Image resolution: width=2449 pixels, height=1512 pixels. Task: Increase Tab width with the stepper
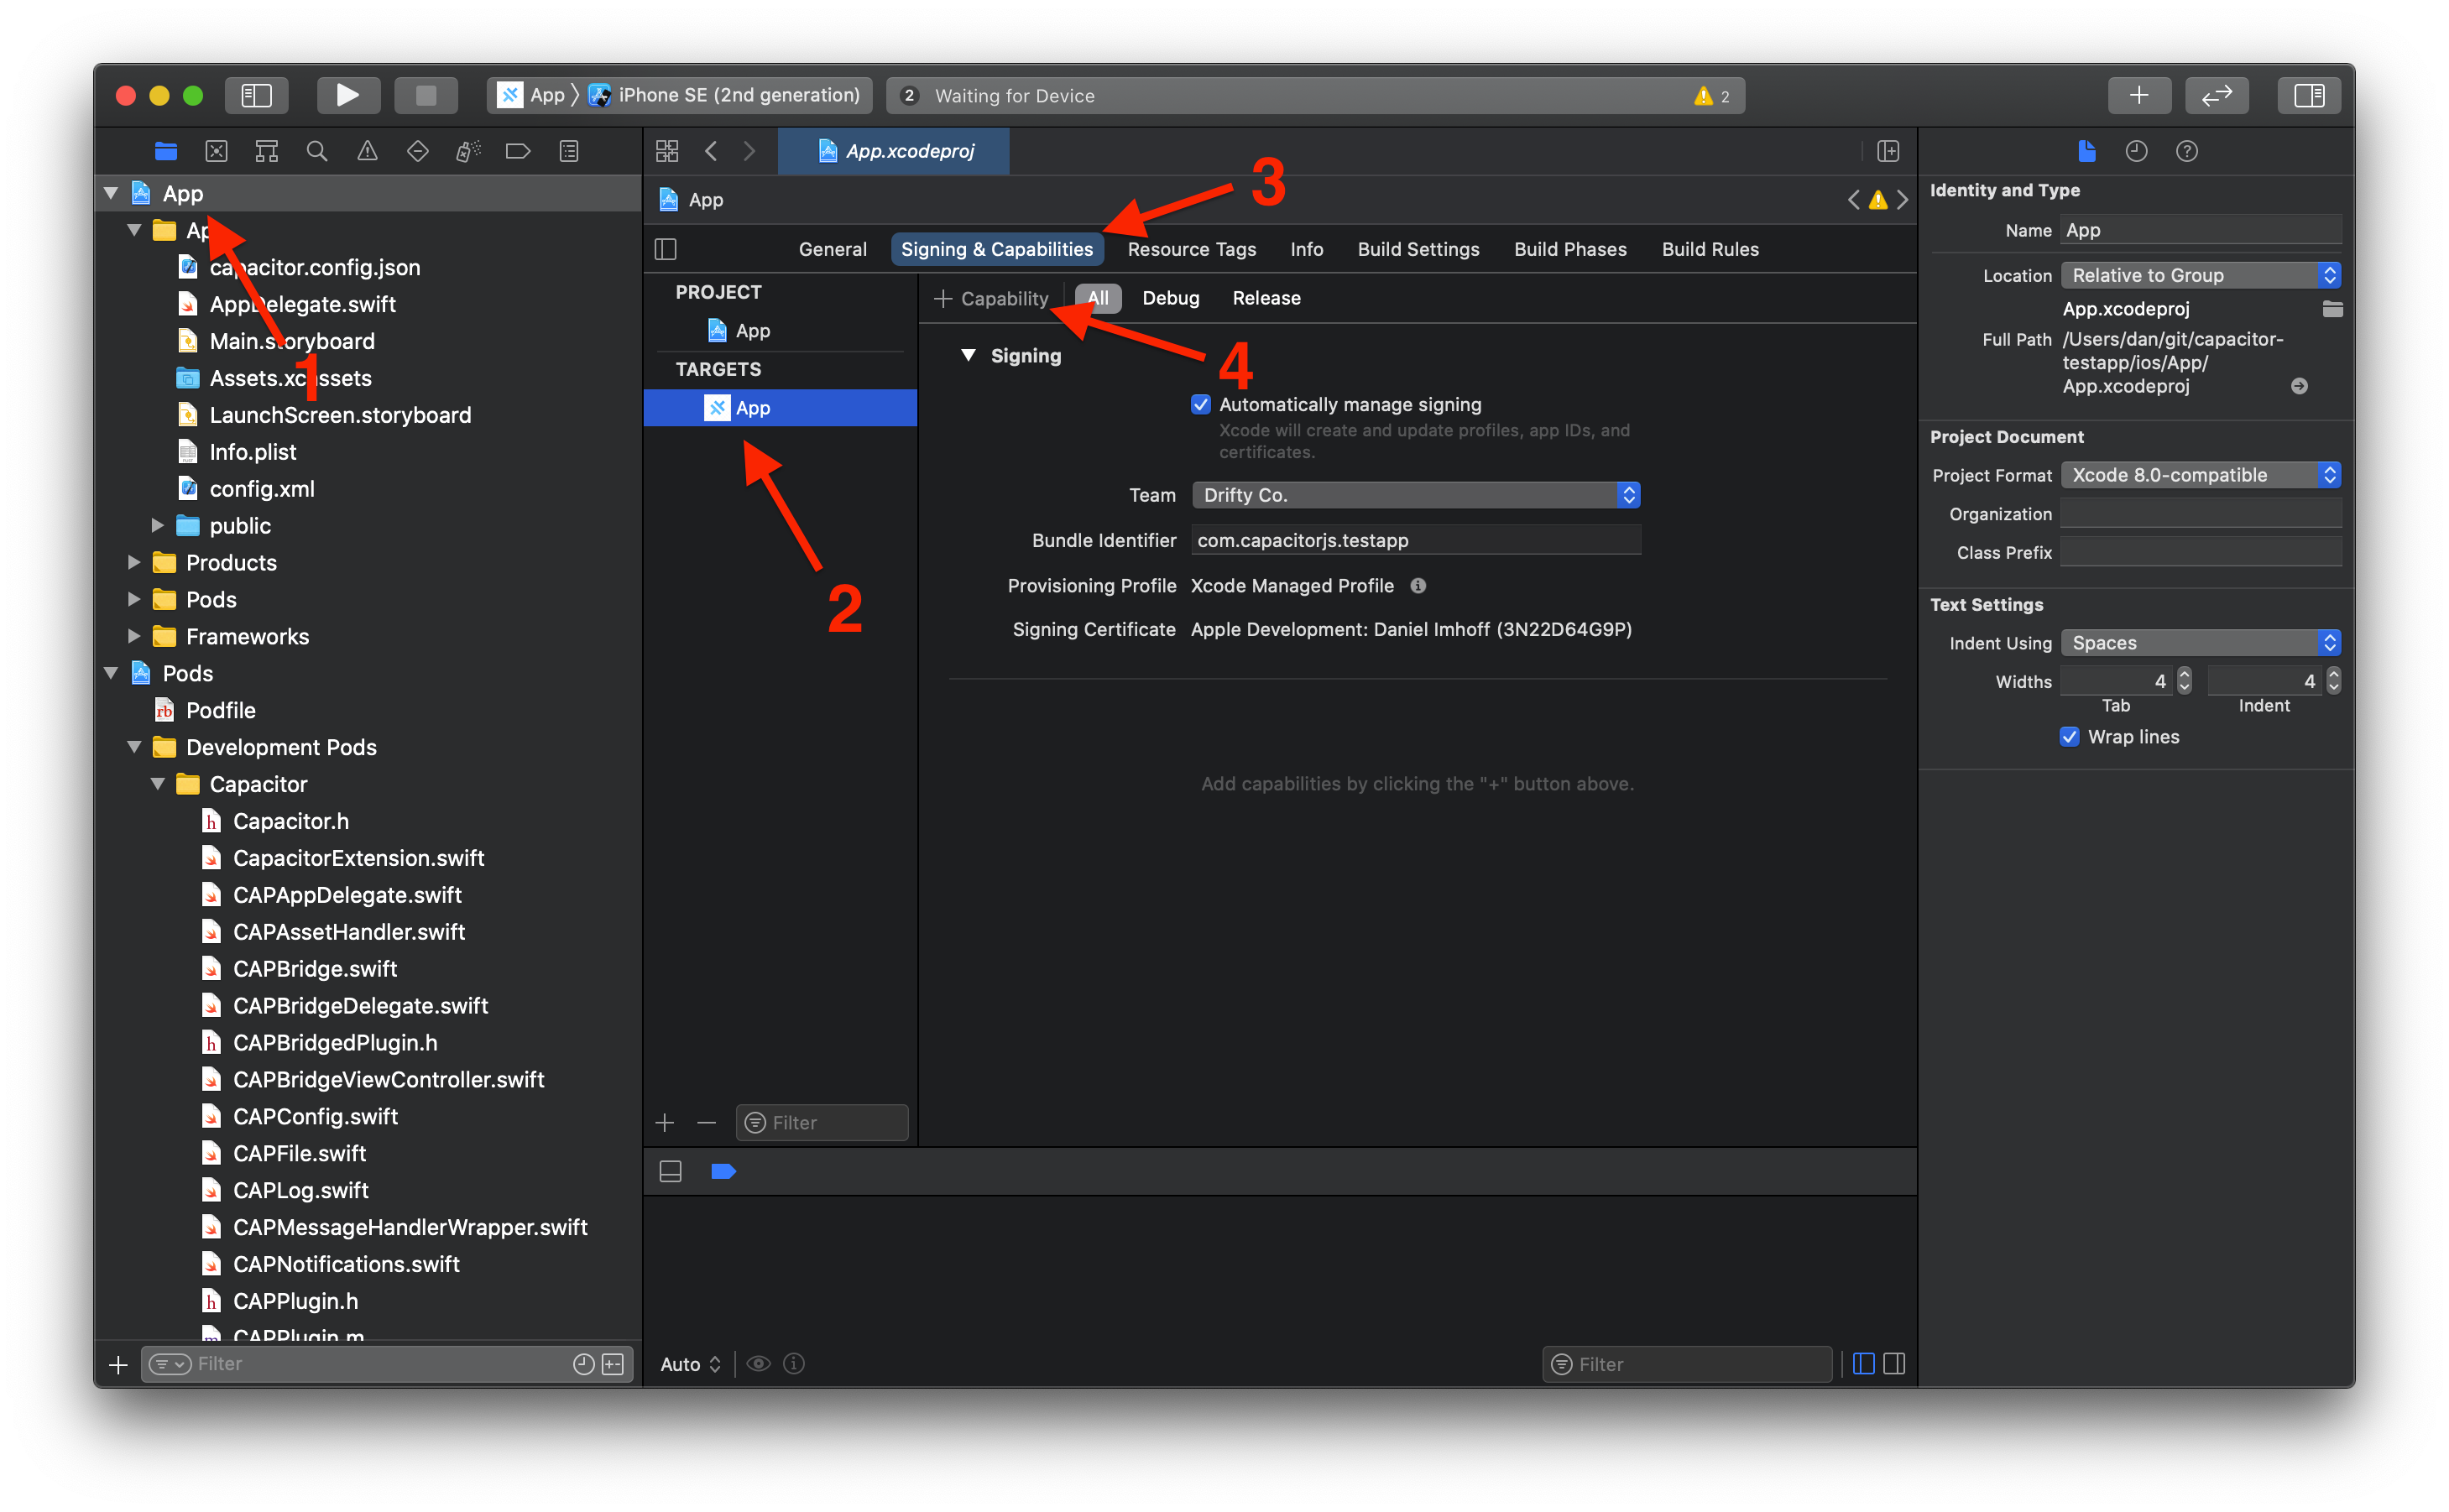2183,675
